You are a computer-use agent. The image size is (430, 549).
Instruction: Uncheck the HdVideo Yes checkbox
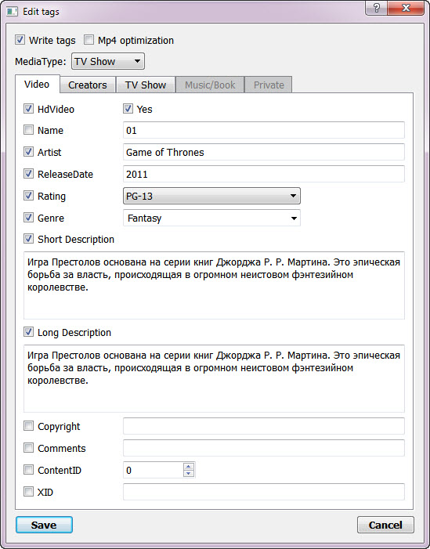pyautogui.click(x=128, y=109)
